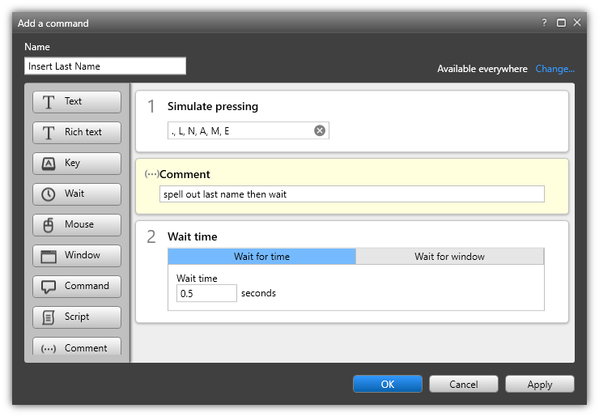Click step number 1
599x417 pixels.
[x=151, y=106]
